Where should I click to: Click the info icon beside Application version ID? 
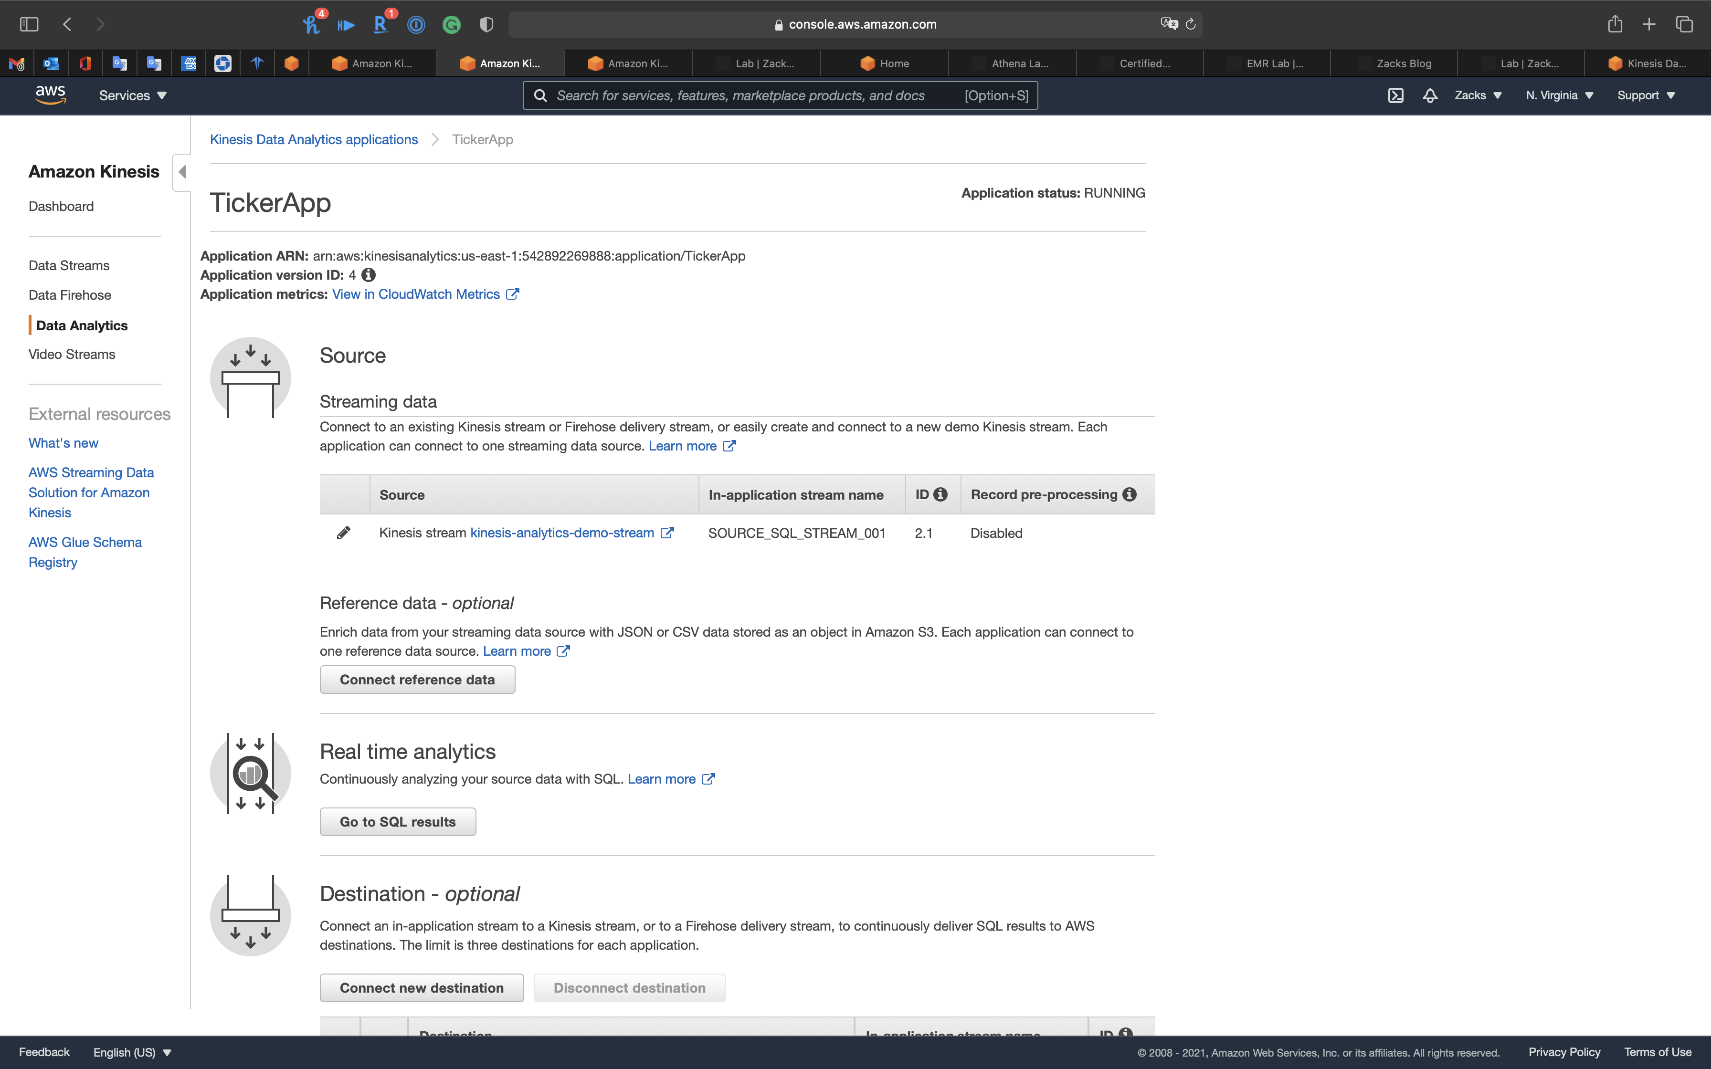coord(369,275)
